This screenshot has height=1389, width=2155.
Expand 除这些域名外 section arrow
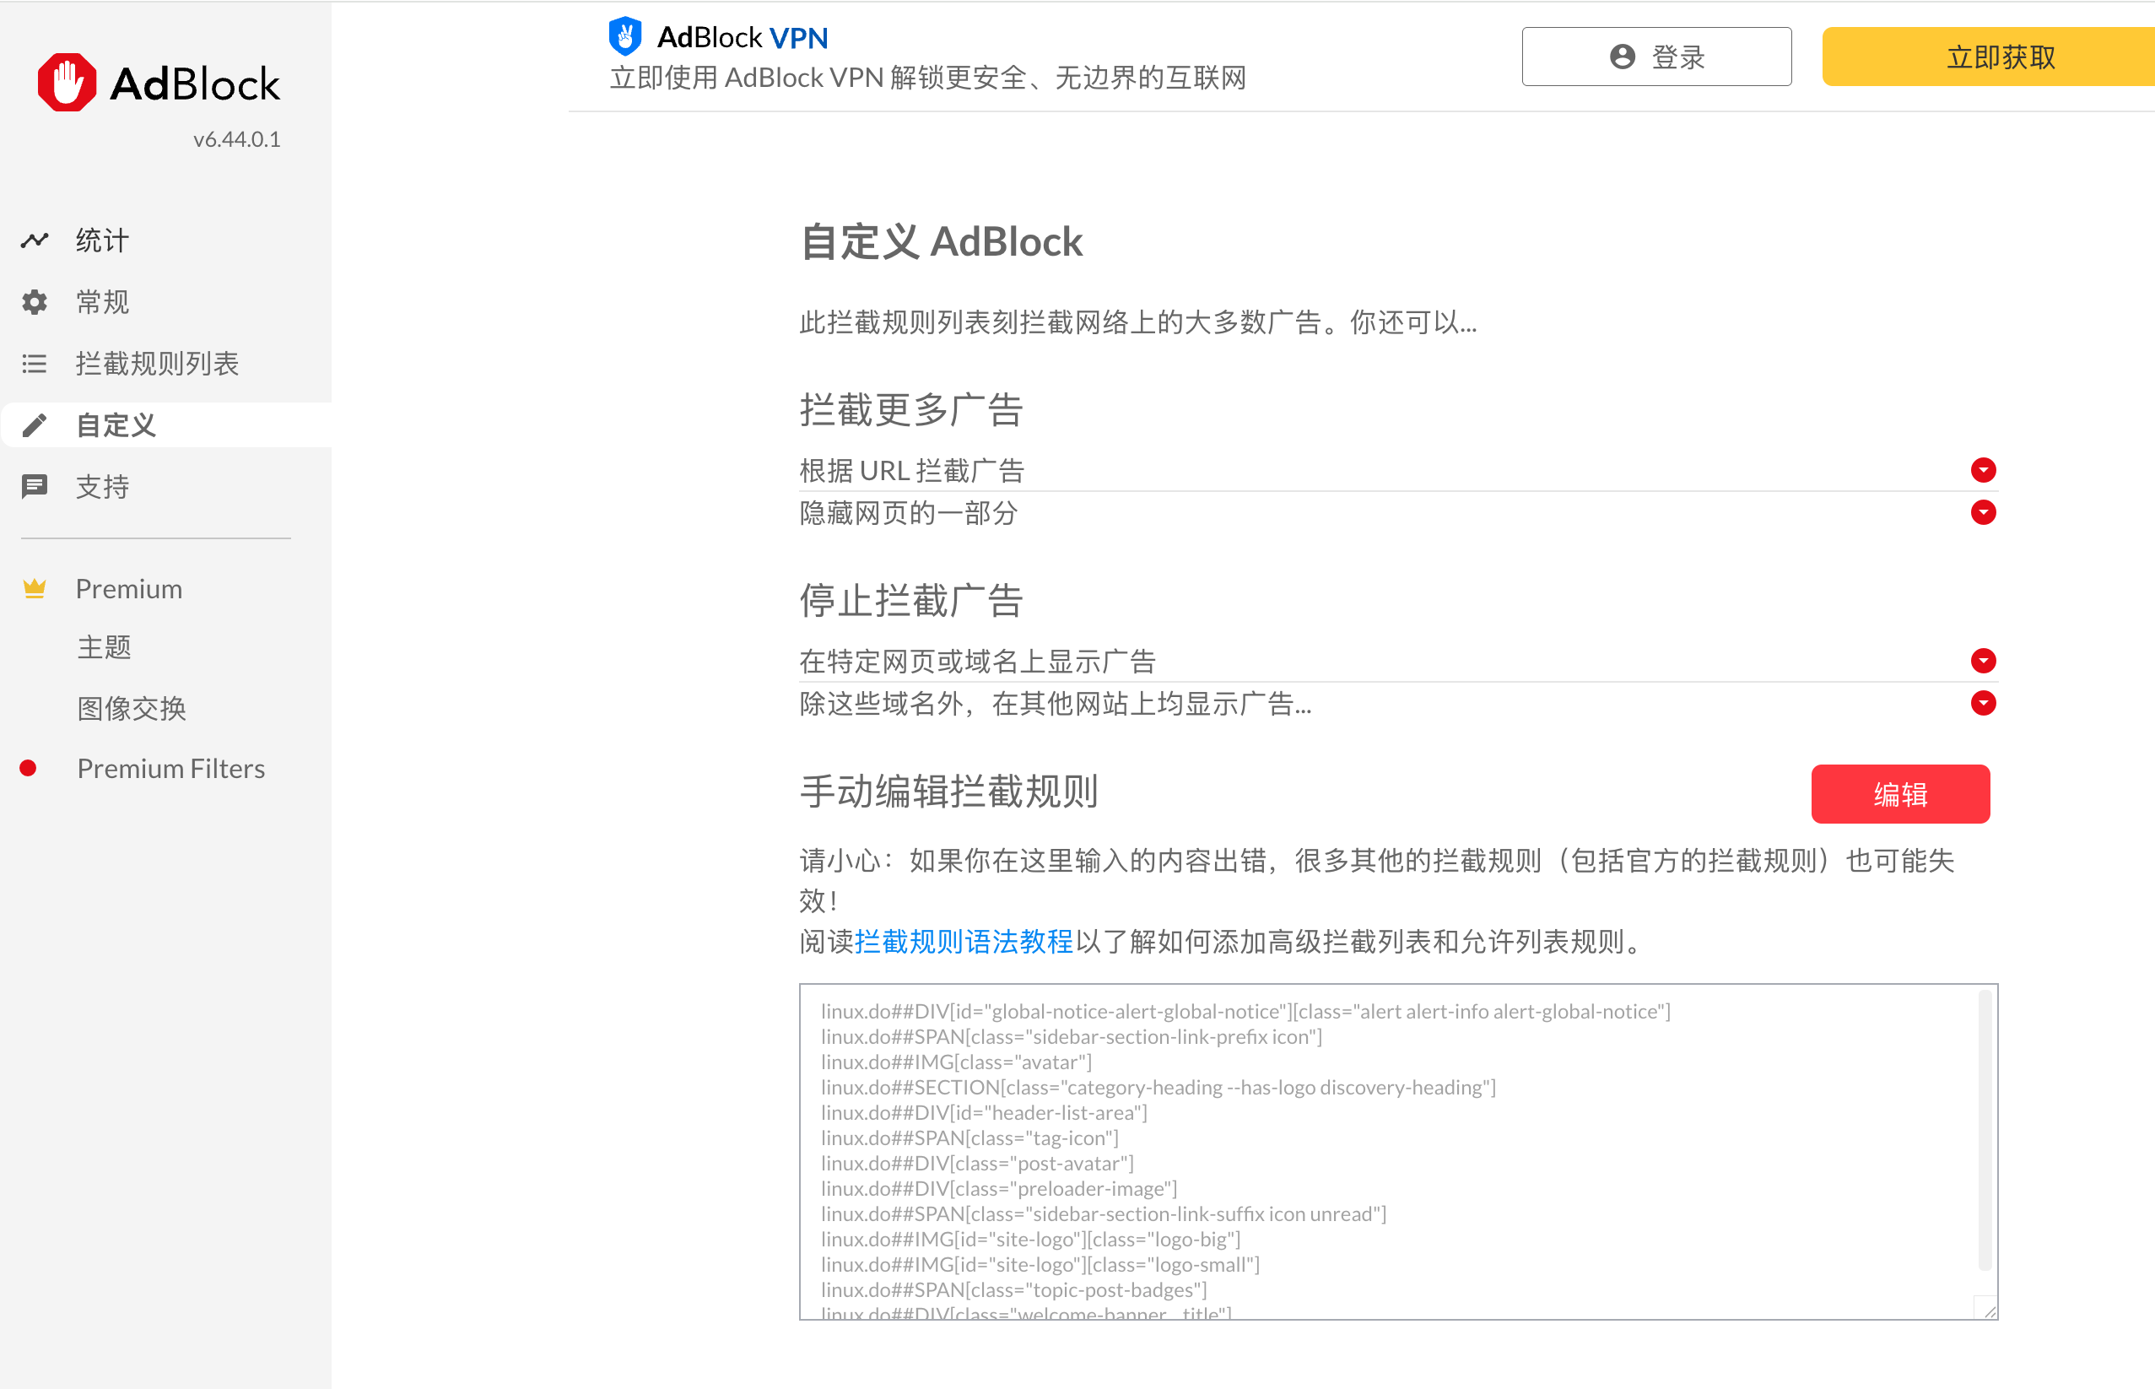(1983, 703)
